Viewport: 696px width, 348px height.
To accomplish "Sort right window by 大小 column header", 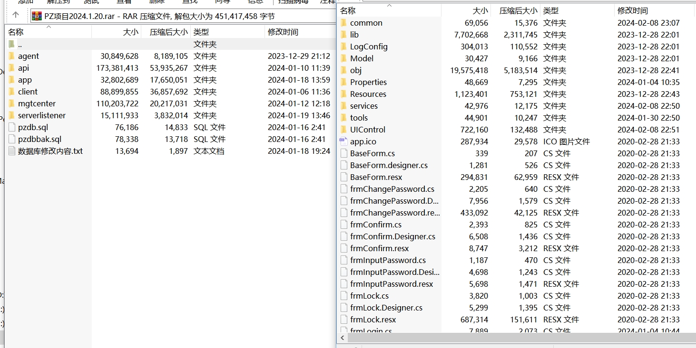I will [x=466, y=10].
